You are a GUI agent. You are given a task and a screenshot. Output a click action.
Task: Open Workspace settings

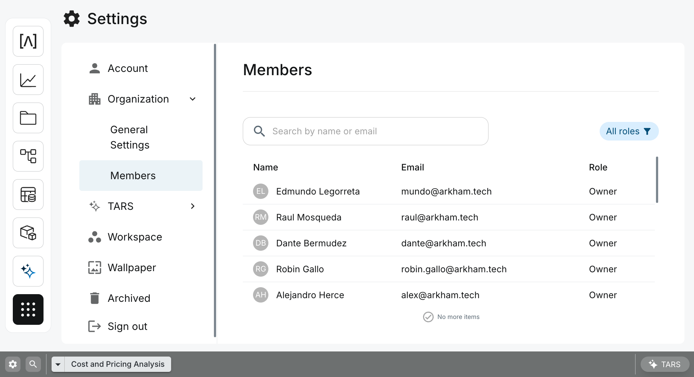click(x=141, y=237)
